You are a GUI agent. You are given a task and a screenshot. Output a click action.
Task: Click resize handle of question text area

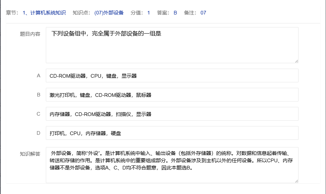pos(296,61)
